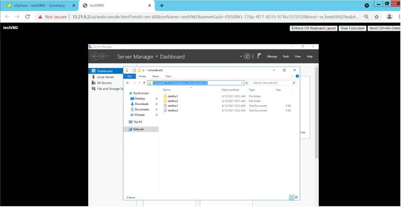Select All Servers in Server Manager

point(106,83)
